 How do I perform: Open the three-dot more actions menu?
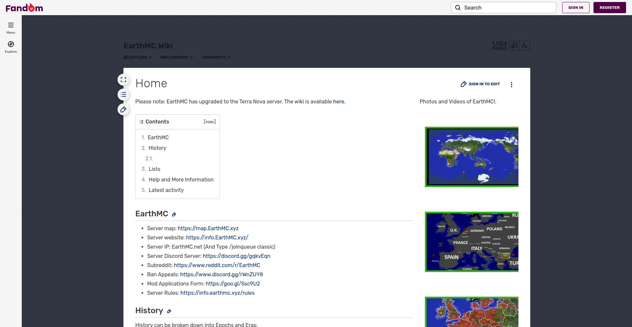pos(511,85)
